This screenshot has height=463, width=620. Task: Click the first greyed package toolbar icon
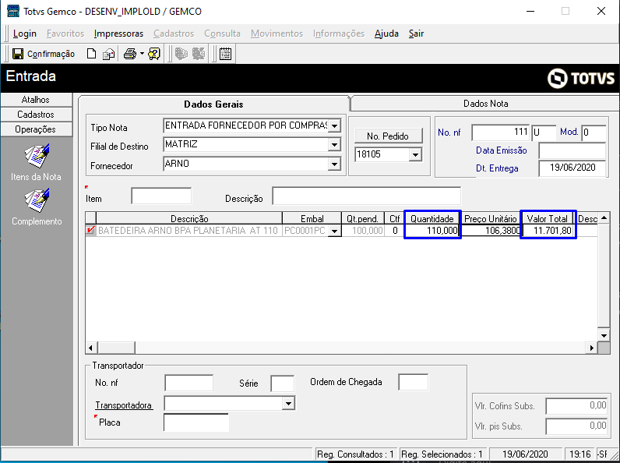pyautogui.click(x=181, y=54)
